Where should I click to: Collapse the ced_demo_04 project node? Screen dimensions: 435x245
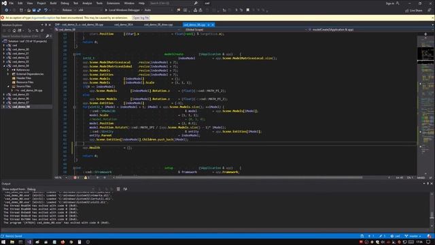point(4,66)
